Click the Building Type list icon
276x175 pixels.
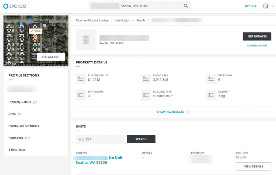[146, 95]
